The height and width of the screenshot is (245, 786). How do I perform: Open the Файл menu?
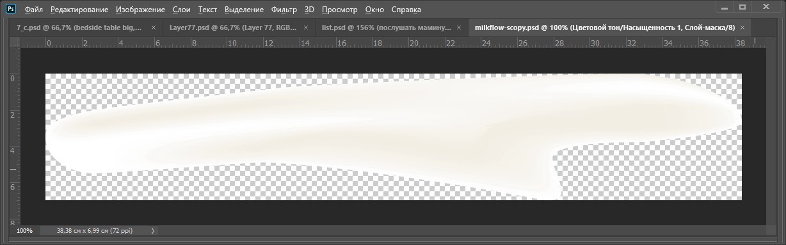pos(34,10)
